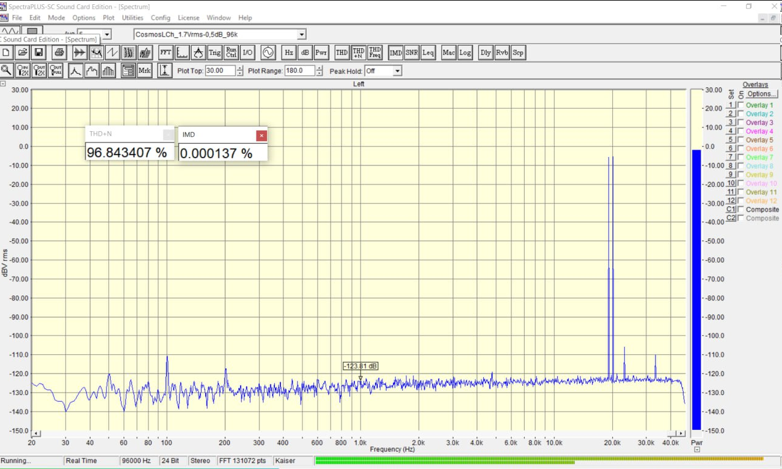Open the THD Freq utility button

coord(375,53)
